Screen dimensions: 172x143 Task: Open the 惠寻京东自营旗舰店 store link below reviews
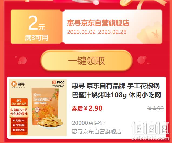coord(97,131)
